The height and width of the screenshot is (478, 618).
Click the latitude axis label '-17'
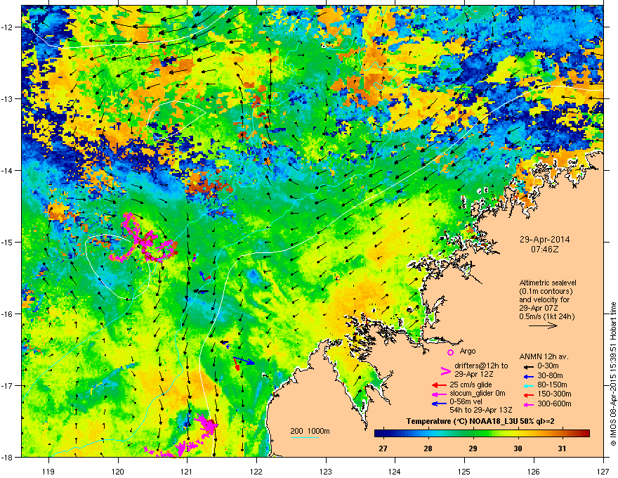coord(8,386)
